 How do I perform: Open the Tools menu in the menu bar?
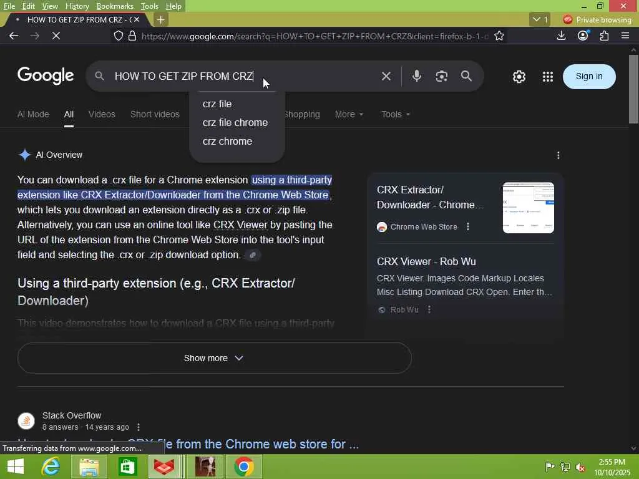(150, 6)
